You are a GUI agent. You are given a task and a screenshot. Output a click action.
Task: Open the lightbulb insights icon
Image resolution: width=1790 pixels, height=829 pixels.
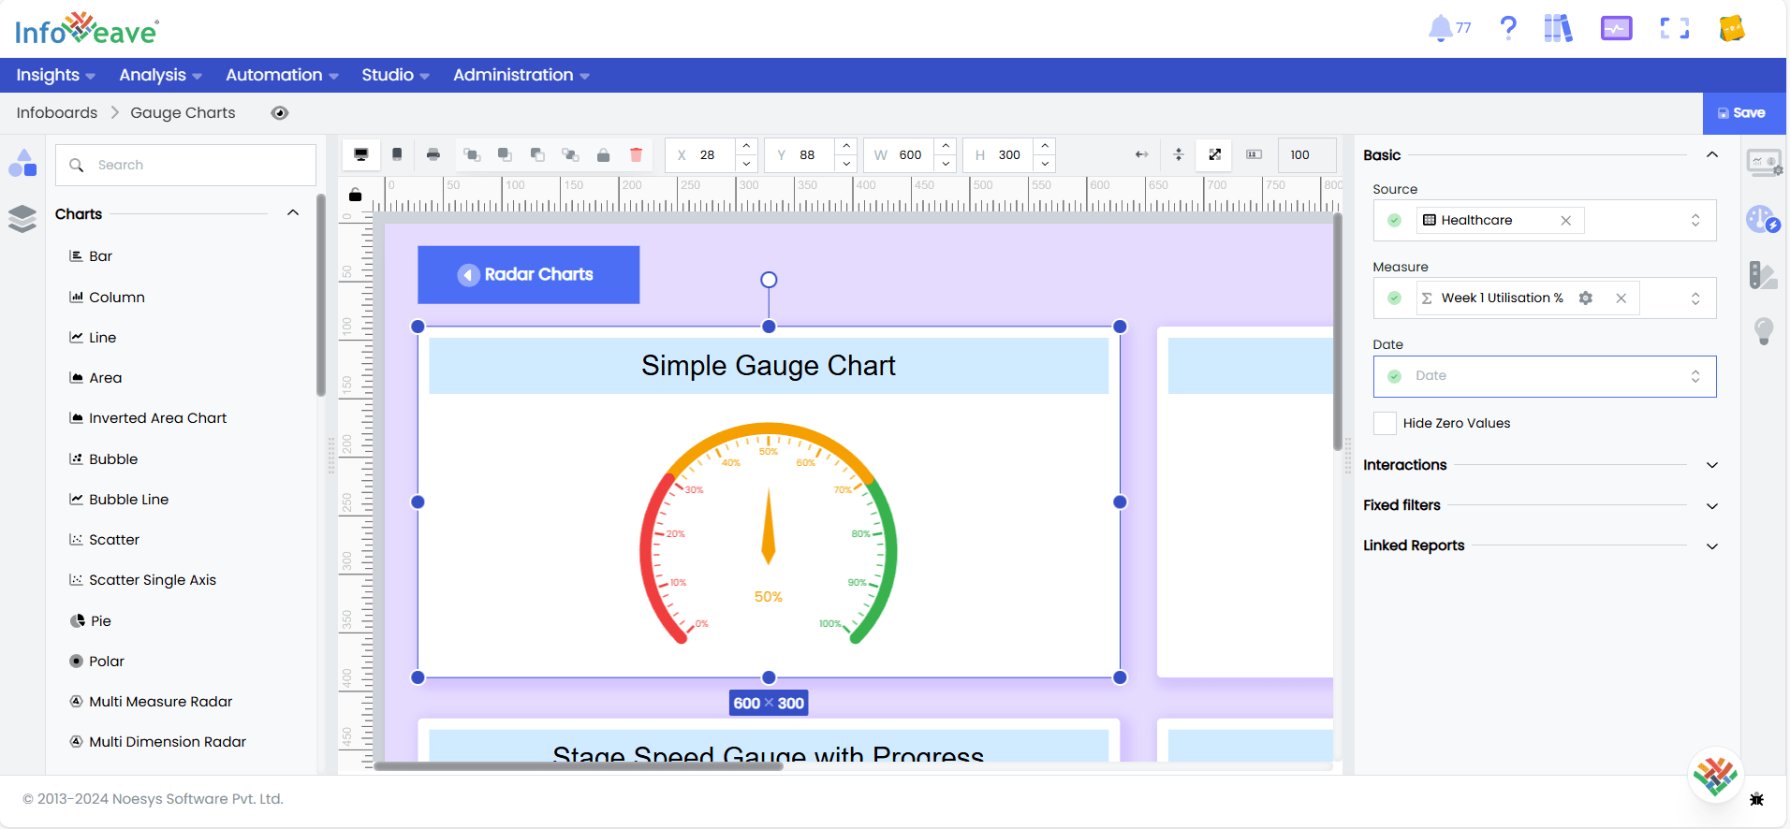[1764, 330]
